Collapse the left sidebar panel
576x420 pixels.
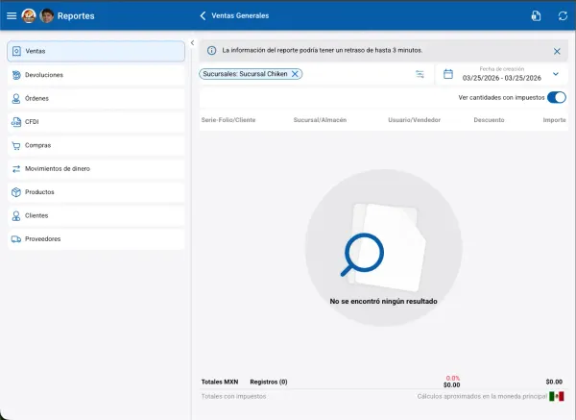[x=192, y=43]
